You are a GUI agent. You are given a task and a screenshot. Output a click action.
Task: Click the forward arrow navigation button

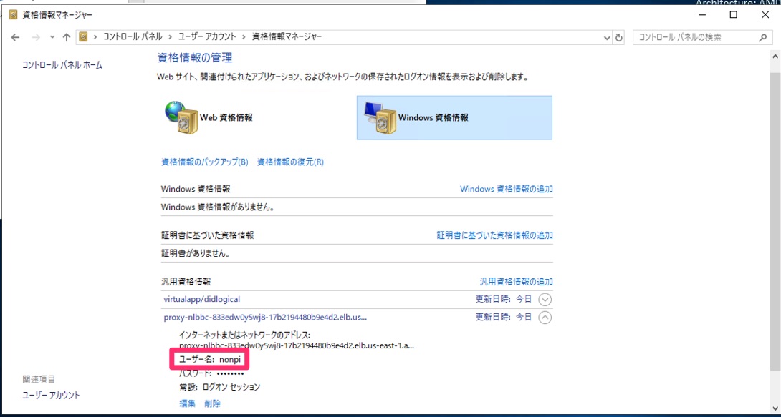click(35, 37)
